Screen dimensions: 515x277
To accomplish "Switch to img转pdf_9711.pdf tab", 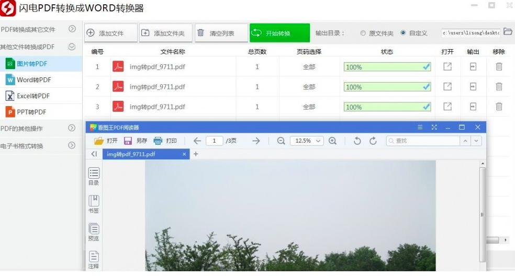I will (x=131, y=154).
